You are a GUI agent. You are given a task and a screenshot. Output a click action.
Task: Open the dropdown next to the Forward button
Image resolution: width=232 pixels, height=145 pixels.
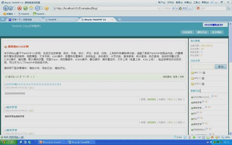pyautogui.click(x=14, y=8)
